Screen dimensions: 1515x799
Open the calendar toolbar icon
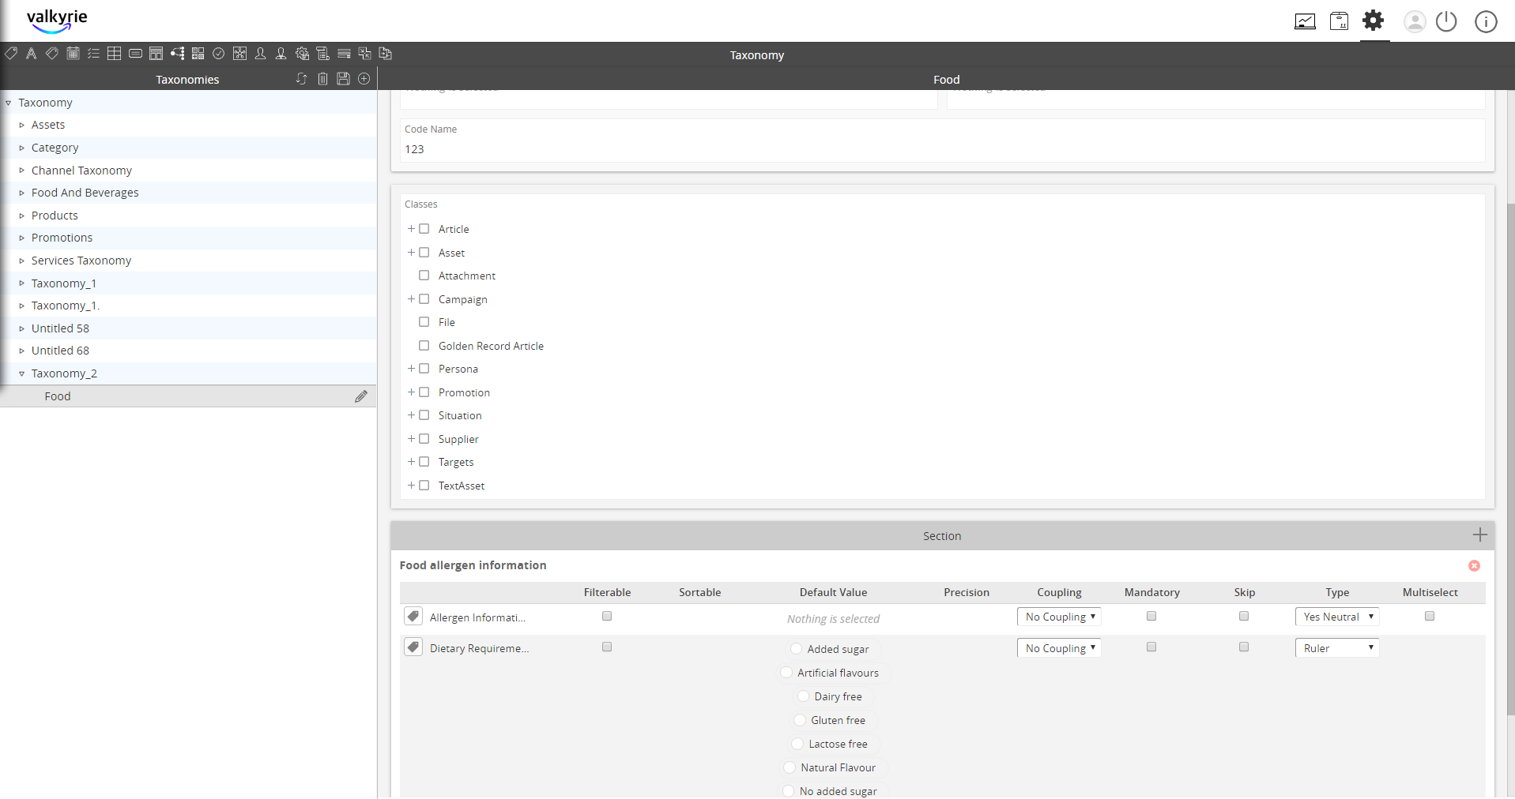tap(73, 54)
